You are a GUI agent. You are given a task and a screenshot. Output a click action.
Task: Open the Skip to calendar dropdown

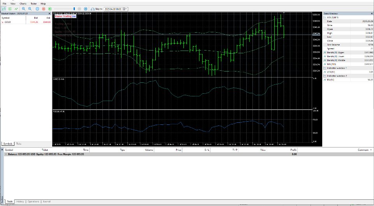(x=125, y=9)
